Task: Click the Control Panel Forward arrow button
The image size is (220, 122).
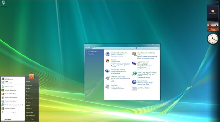Action: pos(89,48)
